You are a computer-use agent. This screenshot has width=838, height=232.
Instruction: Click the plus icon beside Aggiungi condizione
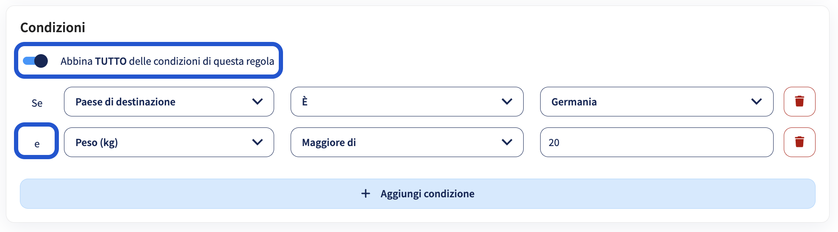tap(366, 193)
